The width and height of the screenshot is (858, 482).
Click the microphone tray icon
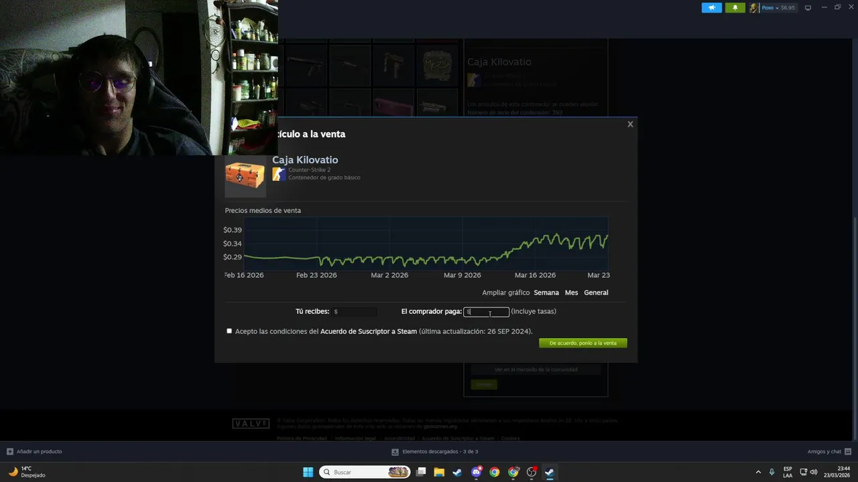click(772, 472)
